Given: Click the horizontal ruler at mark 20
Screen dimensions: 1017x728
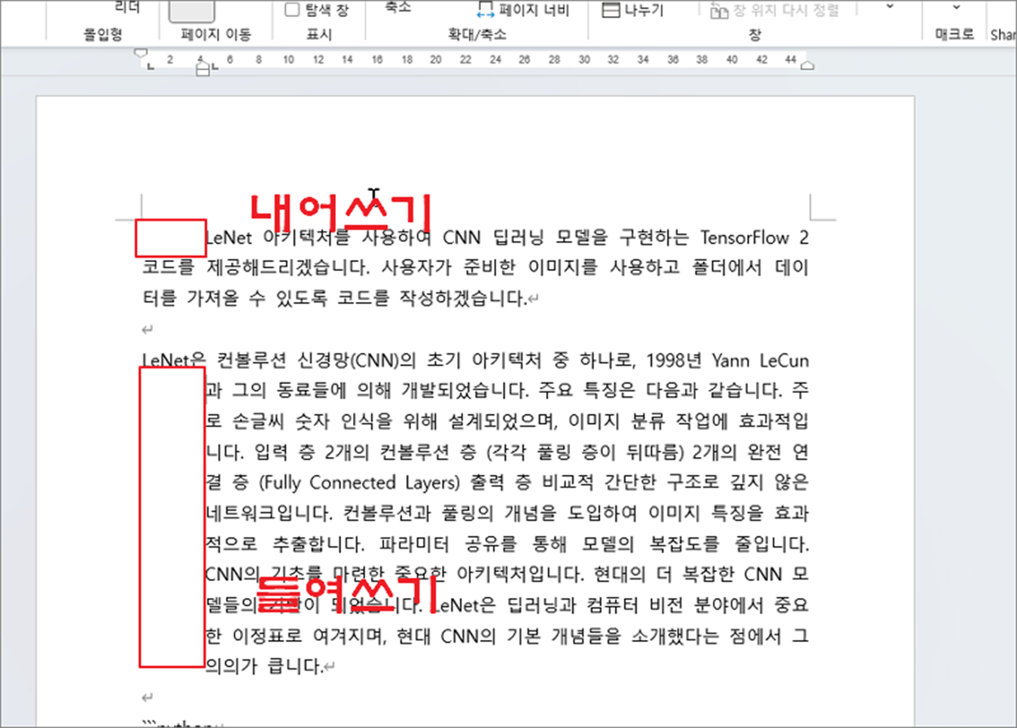Looking at the screenshot, I should (435, 59).
